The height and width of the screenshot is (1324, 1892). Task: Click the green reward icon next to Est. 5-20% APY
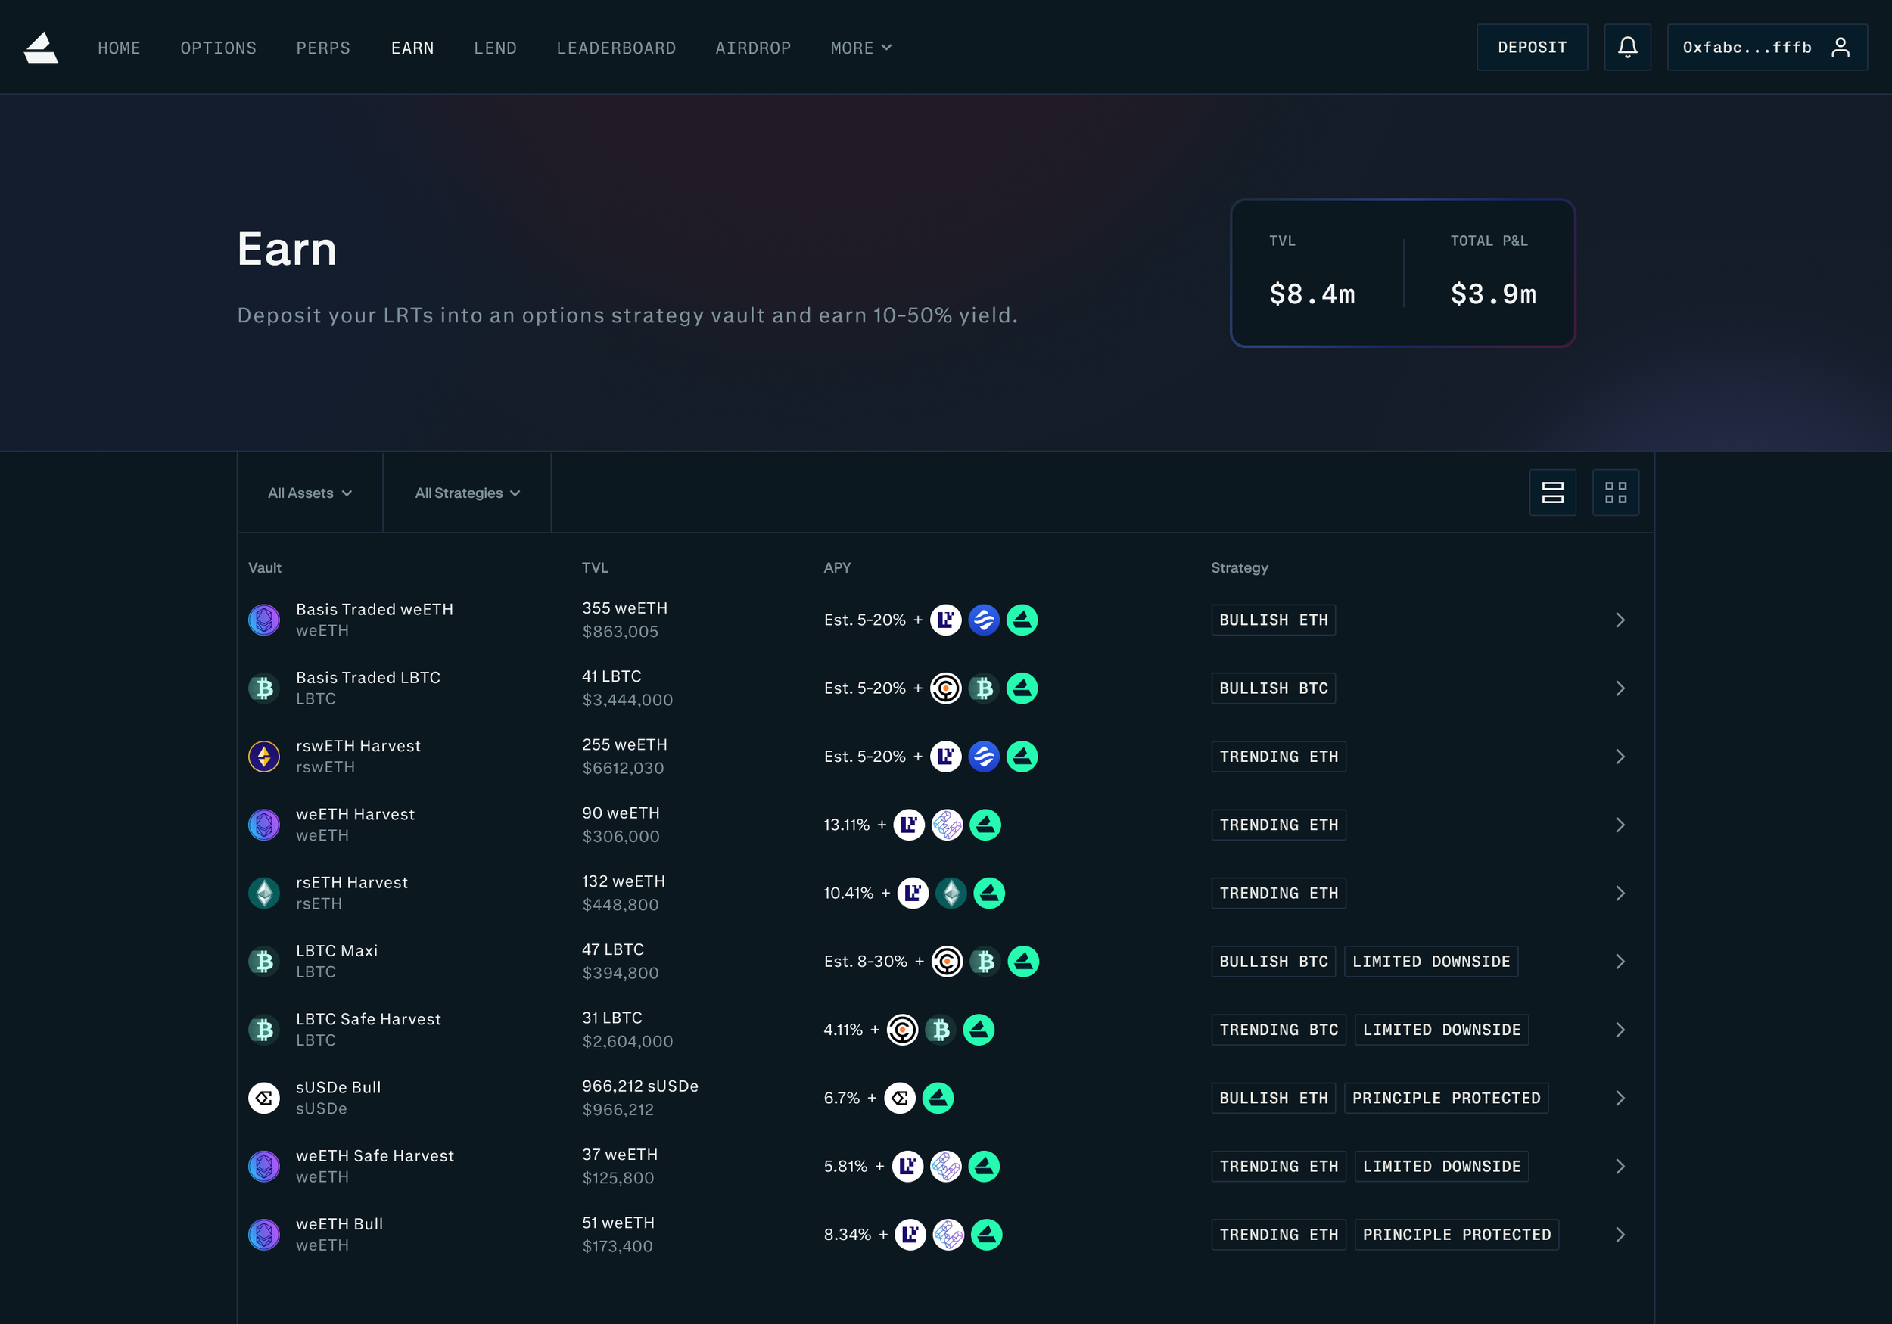(x=1022, y=620)
